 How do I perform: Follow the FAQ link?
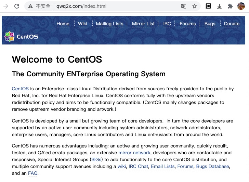click(x=33, y=173)
